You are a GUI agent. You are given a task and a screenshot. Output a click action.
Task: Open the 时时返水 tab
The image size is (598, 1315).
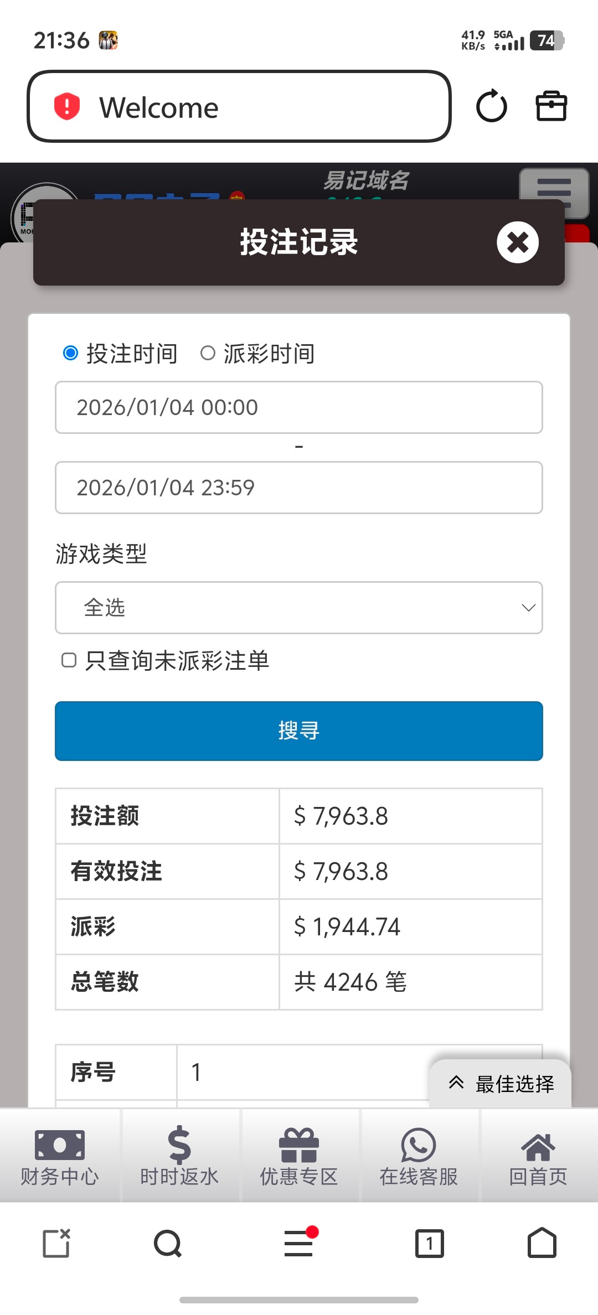(179, 1156)
